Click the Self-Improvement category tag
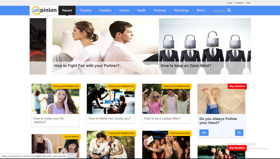Screen dimensions: 280x159 pos(180,133)
